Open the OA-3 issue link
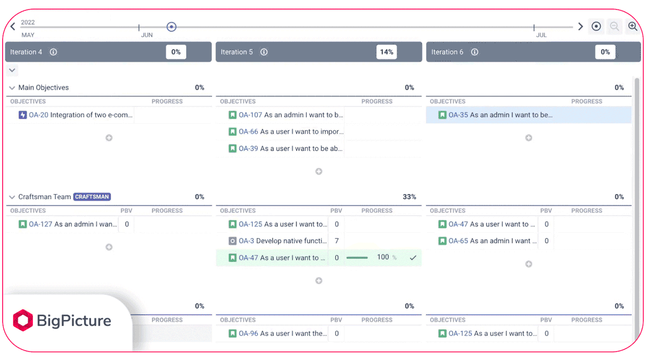646x363 pixels. pyautogui.click(x=247, y=241)
